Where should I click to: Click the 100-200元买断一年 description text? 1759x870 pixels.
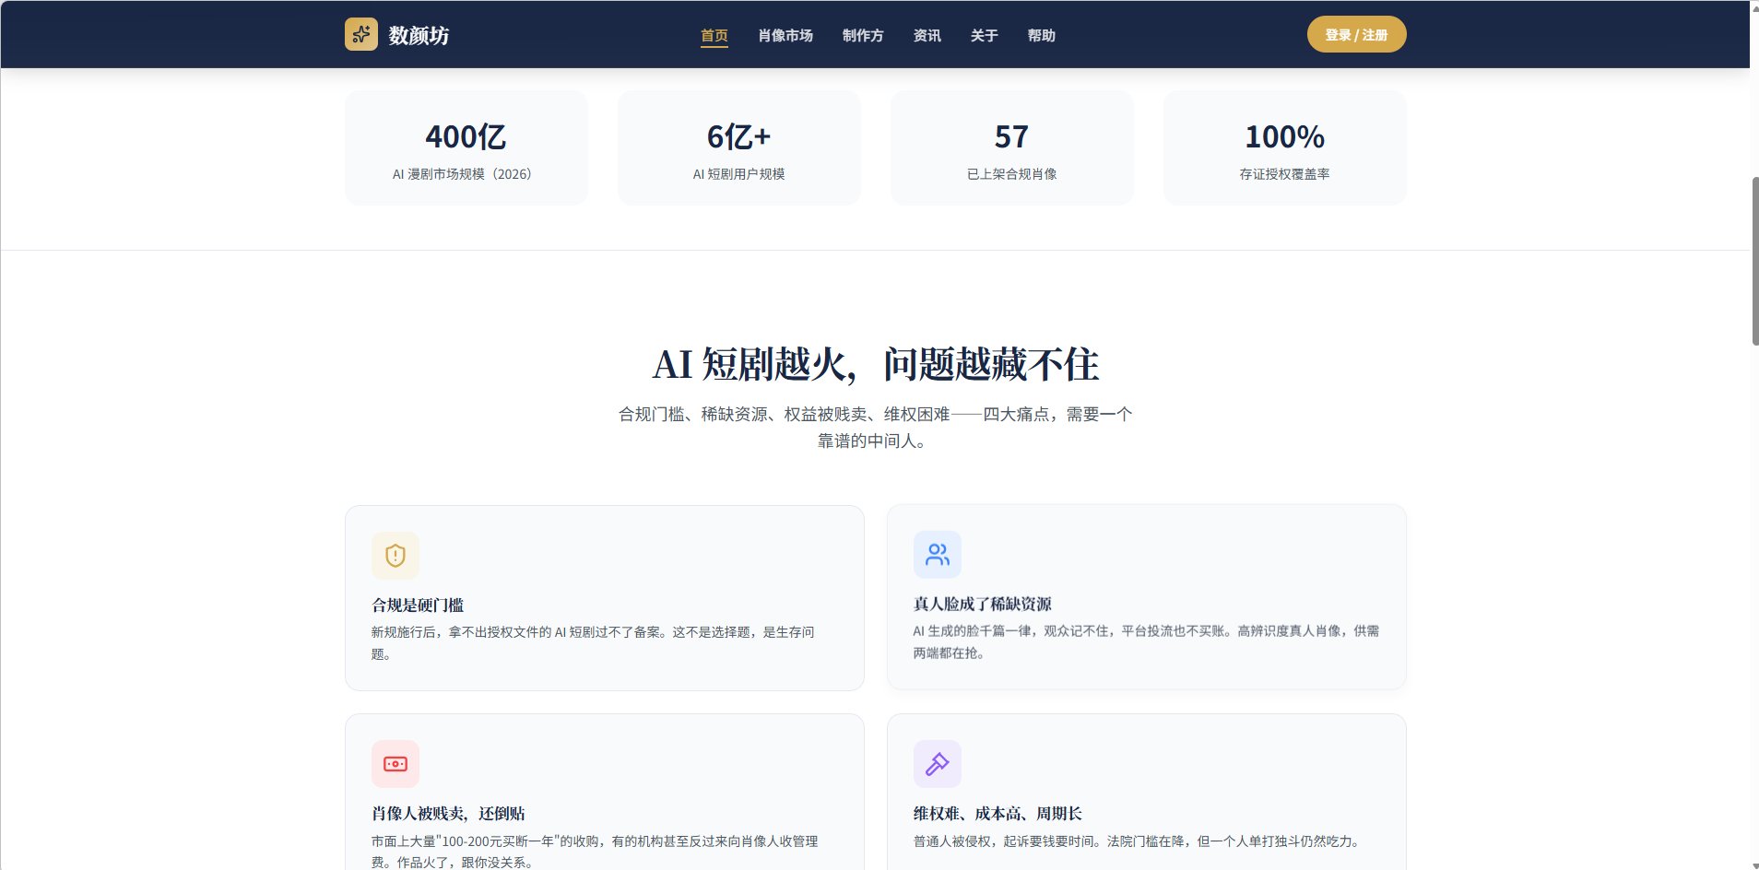595,852
